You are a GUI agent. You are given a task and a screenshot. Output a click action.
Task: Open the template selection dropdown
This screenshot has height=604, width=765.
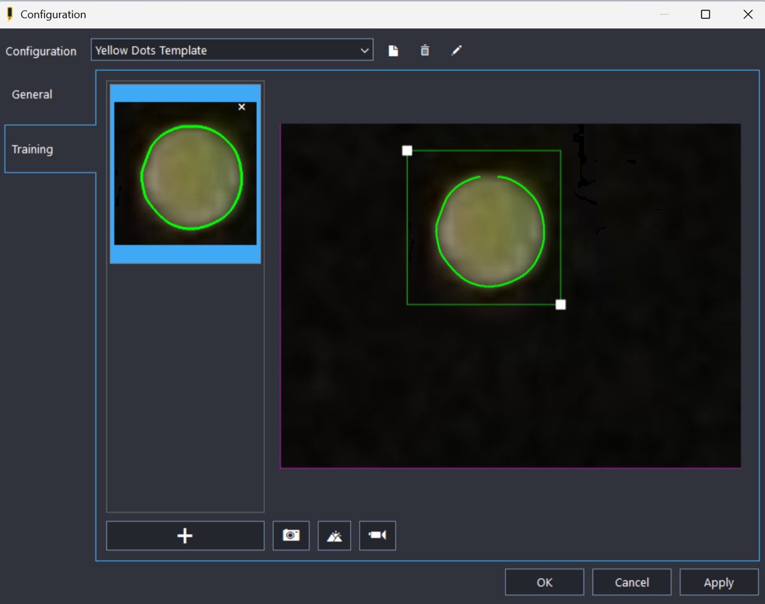coord(364,50)
